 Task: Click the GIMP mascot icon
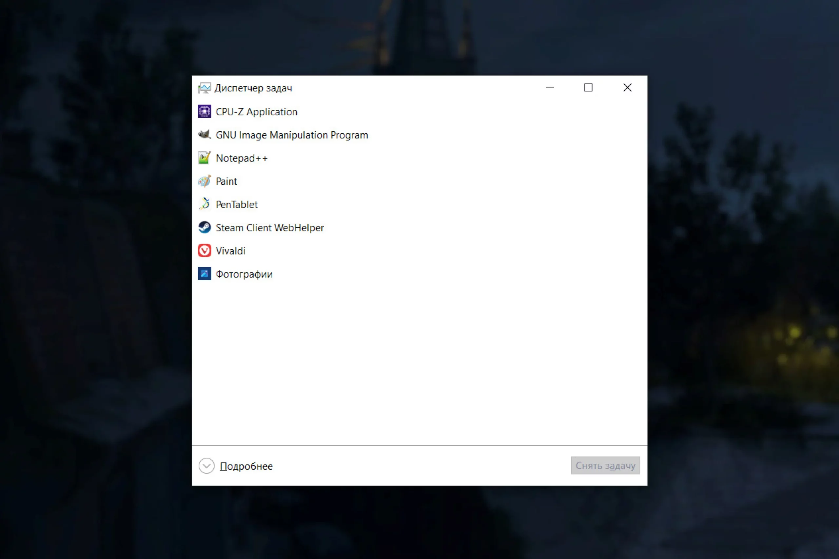[205, 135]
